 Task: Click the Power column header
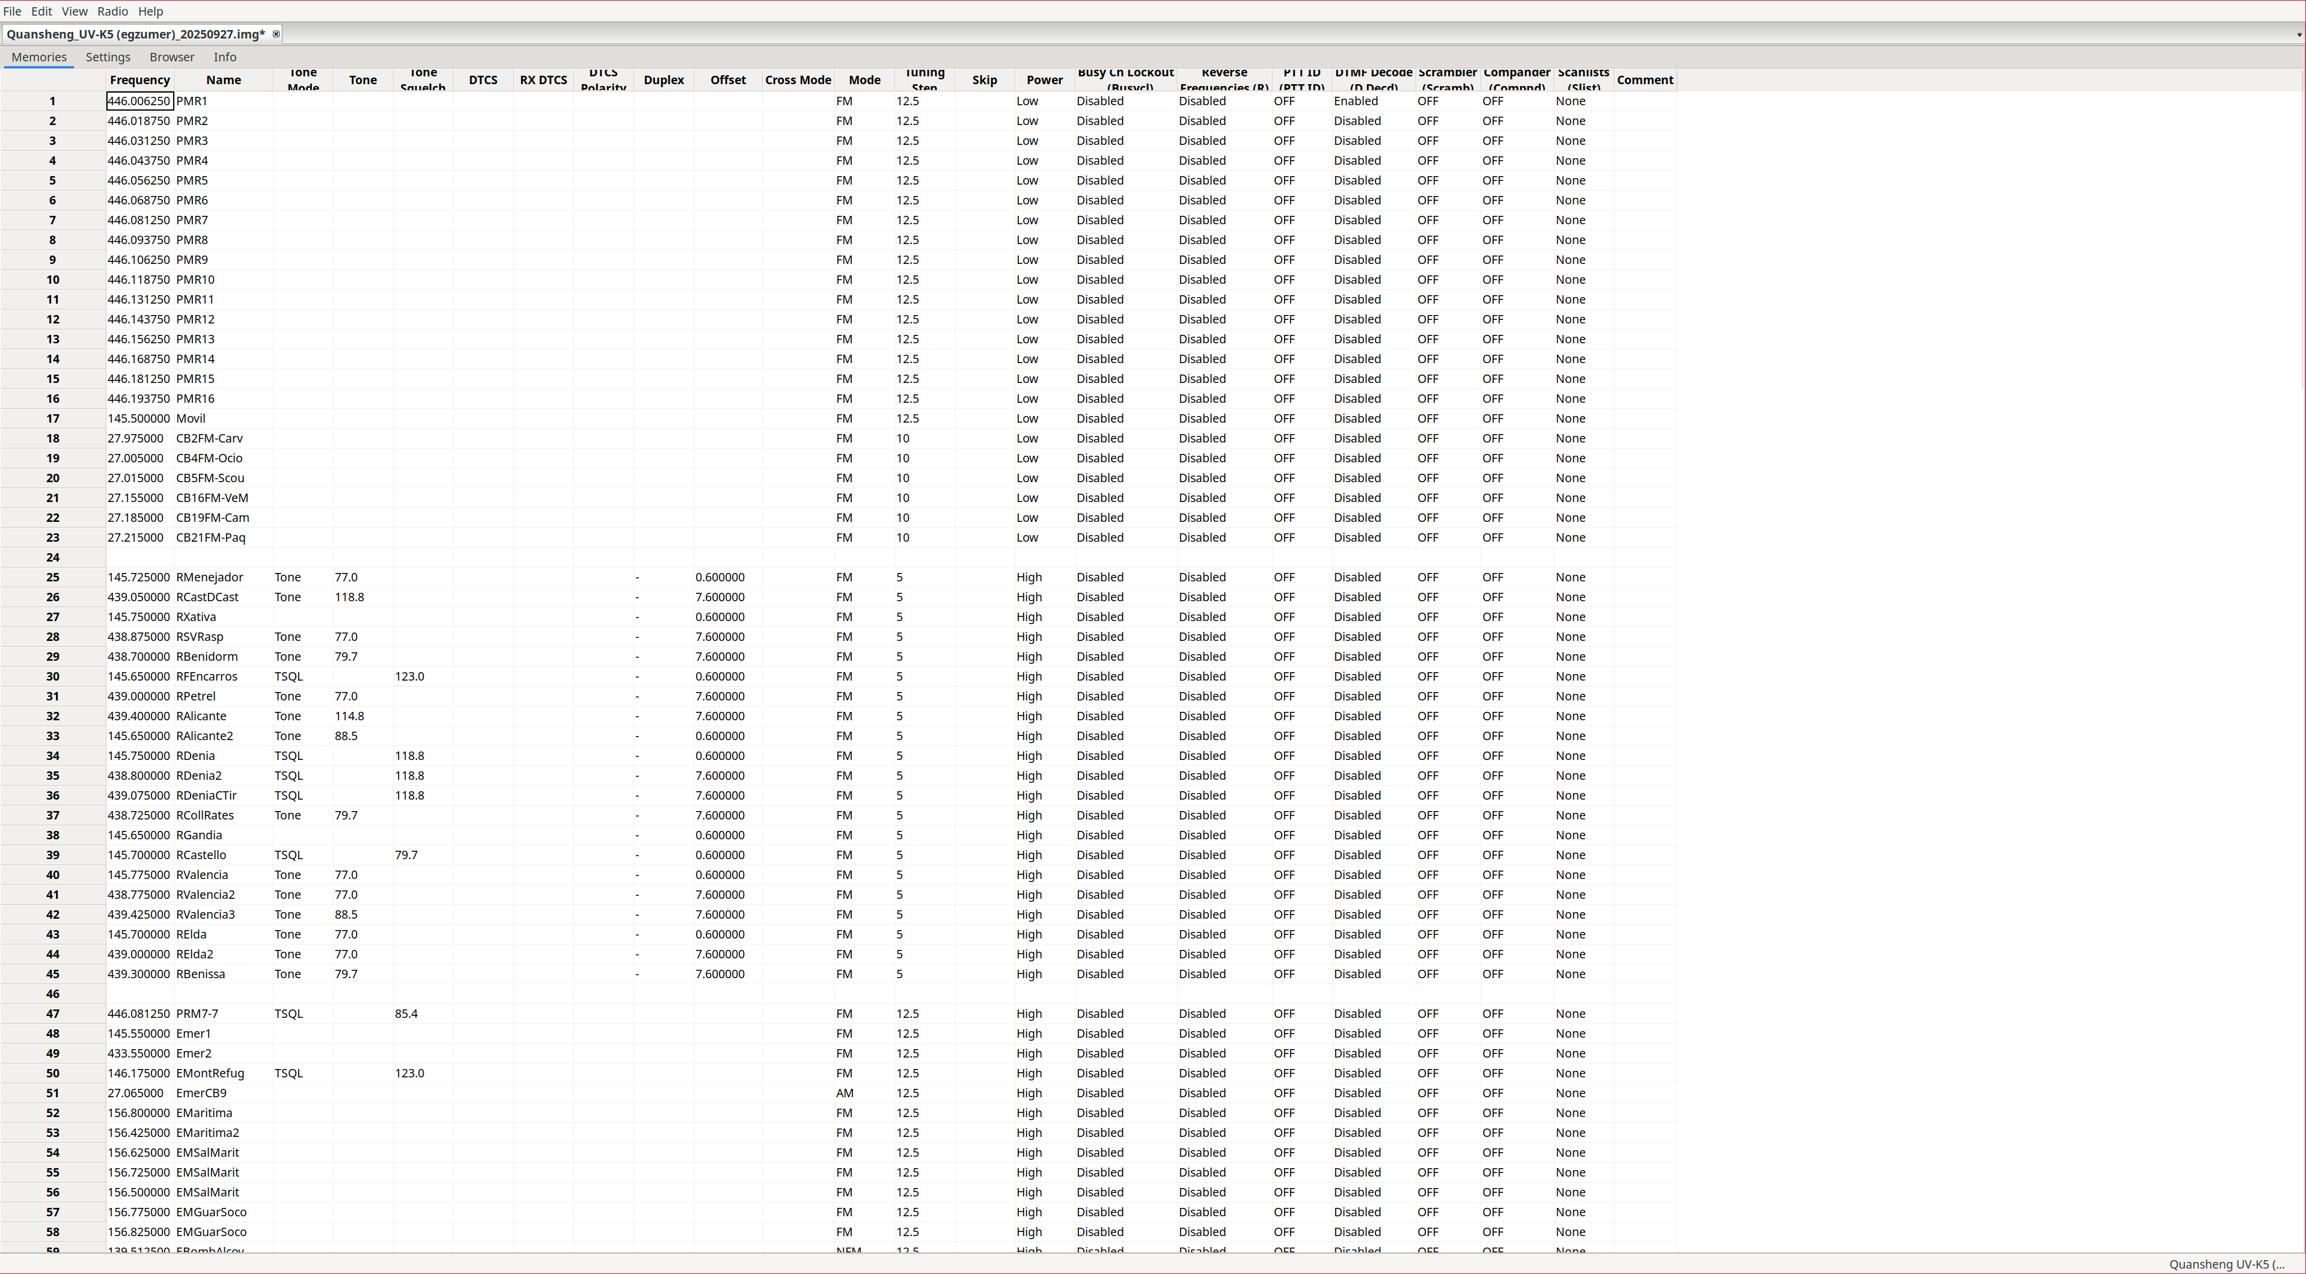pyautogui.click(x=1044, y=80)
